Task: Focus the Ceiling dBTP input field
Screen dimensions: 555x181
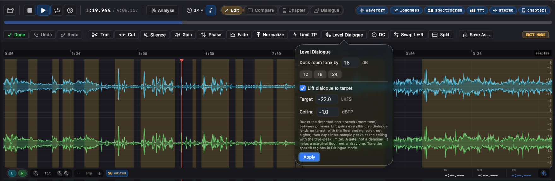Action: coord(328,112)
